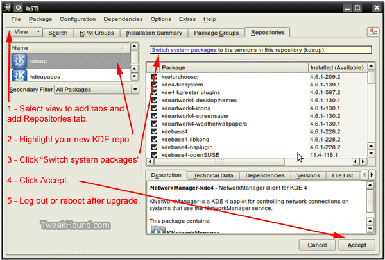The height and width of the screenshot is (260, 385).
Task: Switch to the Package Groups tab
Action: [x=216, y=33]
